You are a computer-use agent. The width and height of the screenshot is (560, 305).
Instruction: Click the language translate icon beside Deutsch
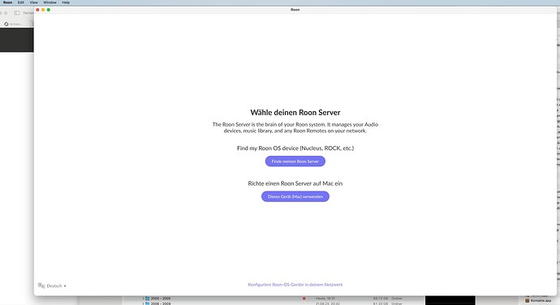(x=41, y=286)
